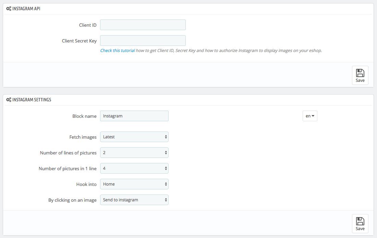The height and width of the screenshot is (238, 377).
Task: Click the Instagram Settings gears icon
Action: pyautogui.click(x=9, y=100)
